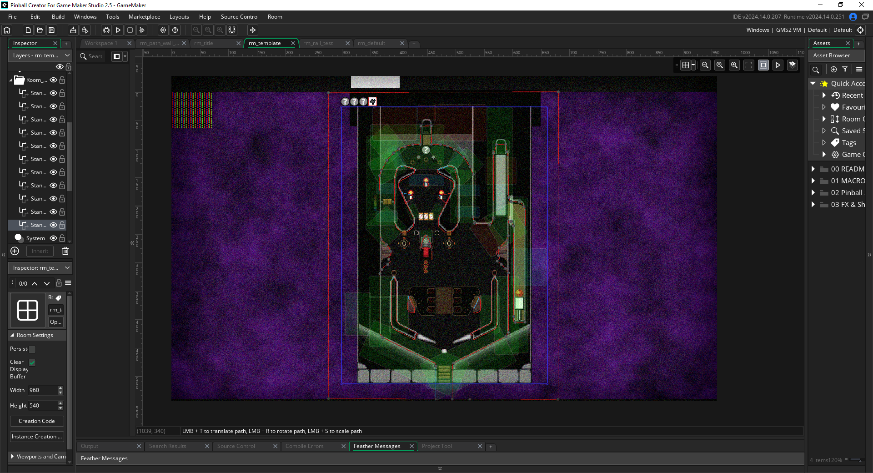Delete the selected layer with trash icon
873x473 pixels.
pos(65,251)
